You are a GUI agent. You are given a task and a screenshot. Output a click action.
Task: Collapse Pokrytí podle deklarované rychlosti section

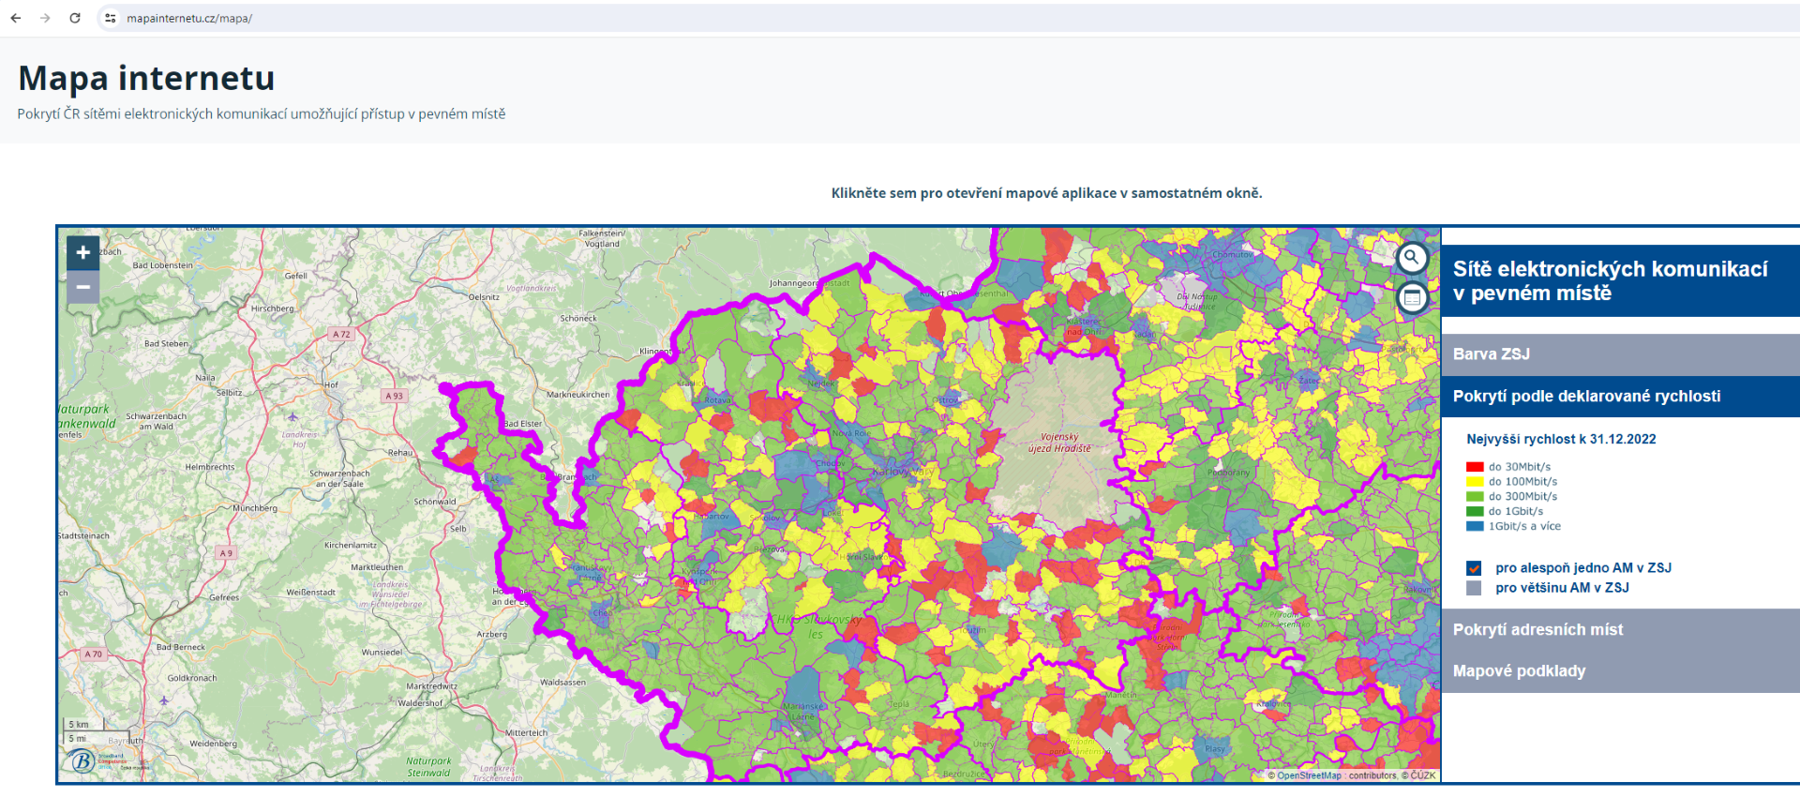[1620, 397]
